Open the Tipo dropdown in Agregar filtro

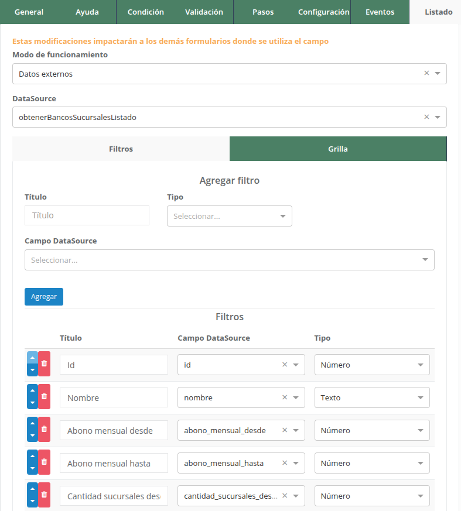[229, 216]
